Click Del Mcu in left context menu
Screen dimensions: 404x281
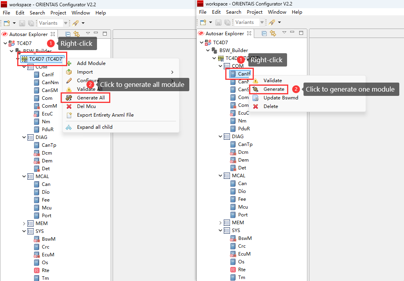(x=86, y=106)
